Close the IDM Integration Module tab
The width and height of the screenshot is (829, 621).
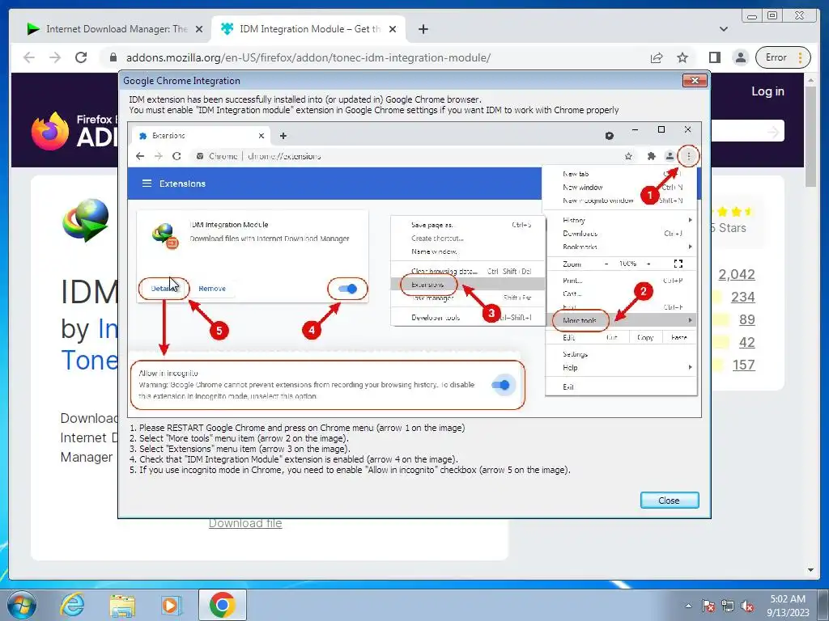pyautogui.click(x=393, y=29)
